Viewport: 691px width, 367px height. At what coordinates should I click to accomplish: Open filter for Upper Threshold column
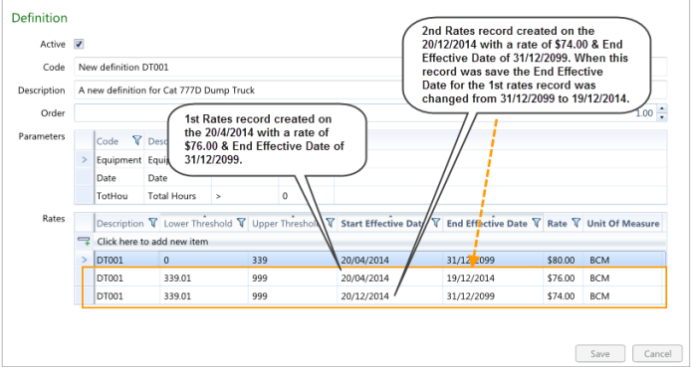coord(330,223)
